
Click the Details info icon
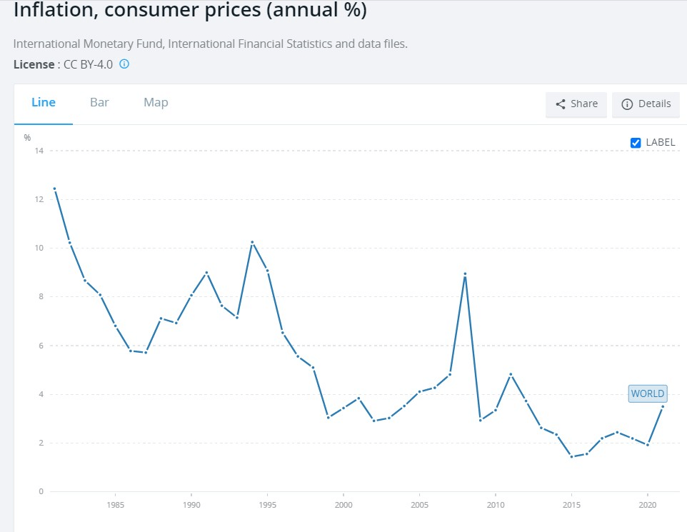pos(627,104)
